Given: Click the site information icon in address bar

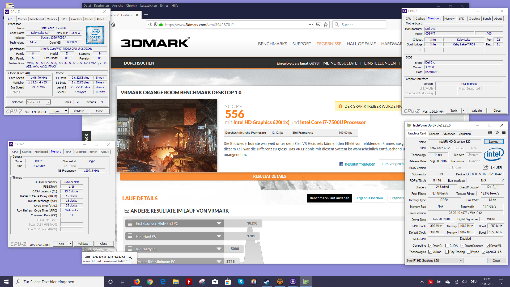Looking at the screenshot, I should click(150, 25).
